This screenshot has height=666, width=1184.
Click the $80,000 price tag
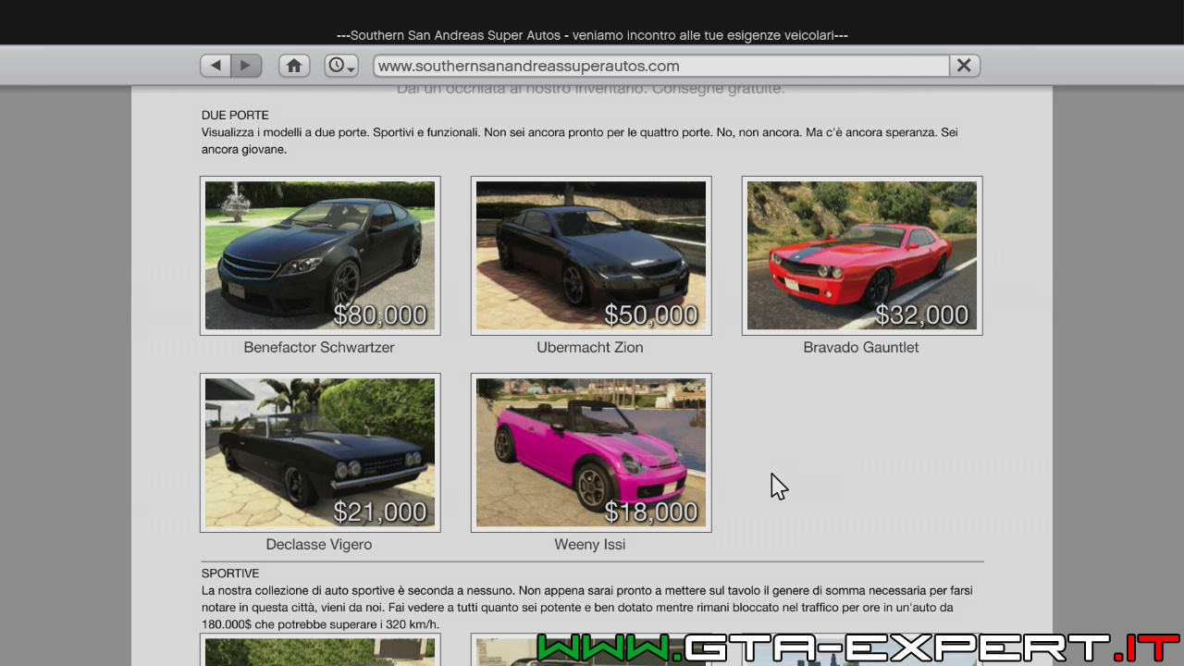[380, 315]
